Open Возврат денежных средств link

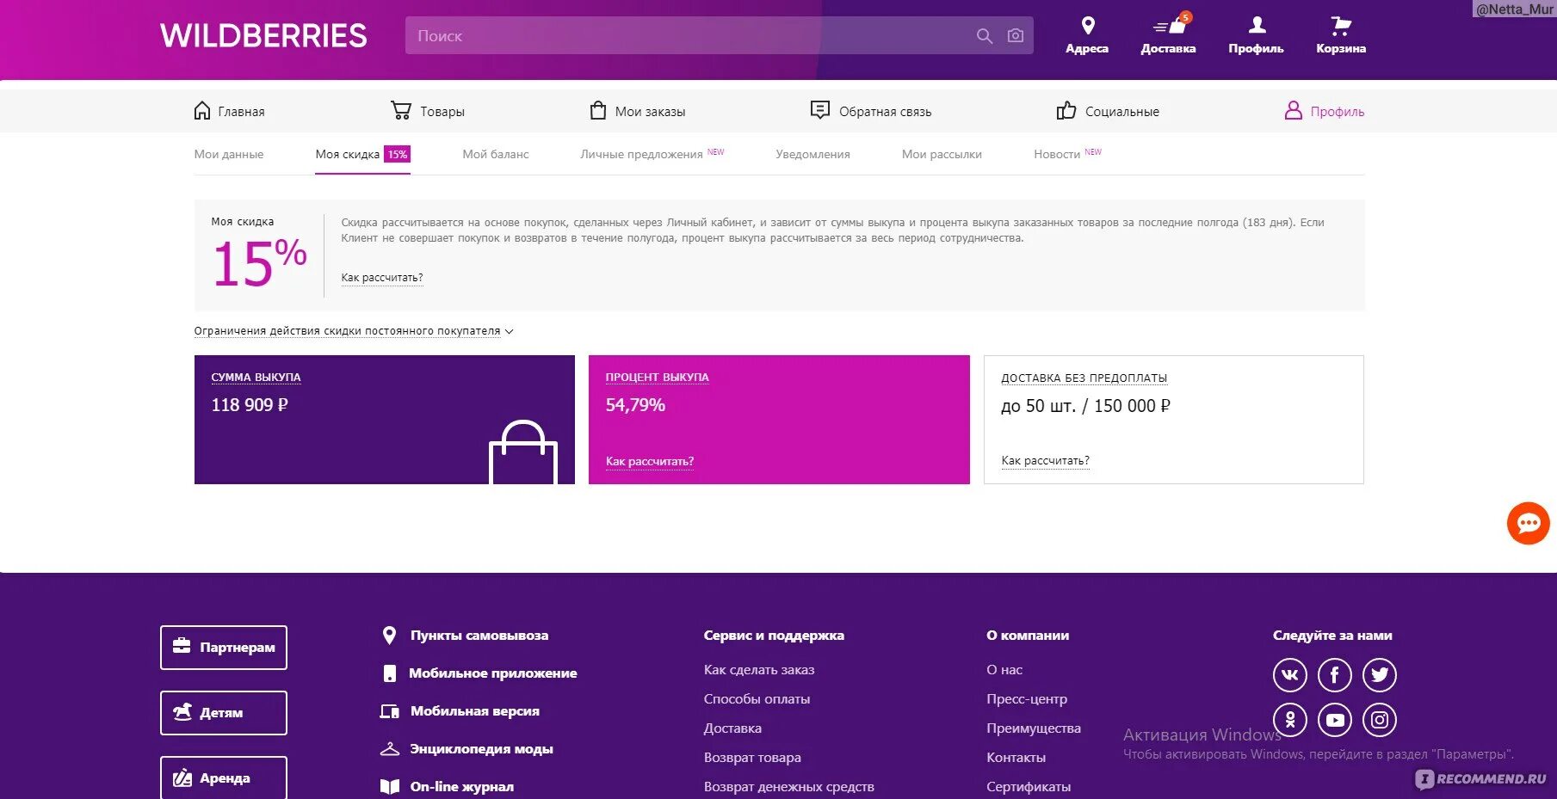(788, 787)
